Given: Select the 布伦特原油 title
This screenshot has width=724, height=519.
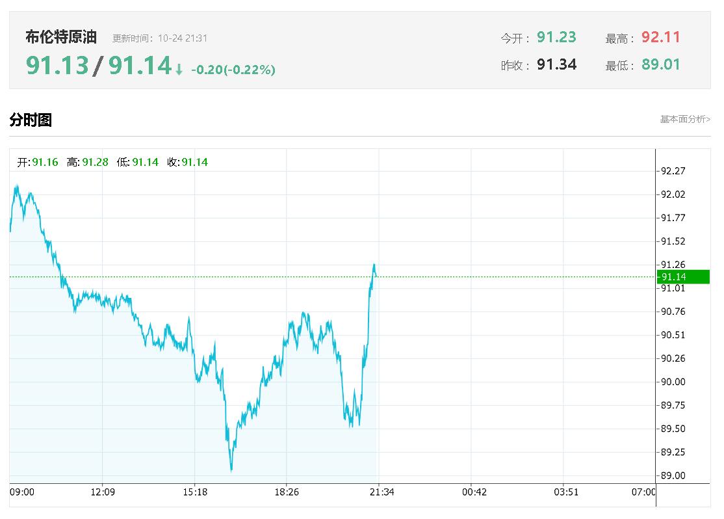Looking at the screenshot, I should pyautogui.click(x=61, y=37).
